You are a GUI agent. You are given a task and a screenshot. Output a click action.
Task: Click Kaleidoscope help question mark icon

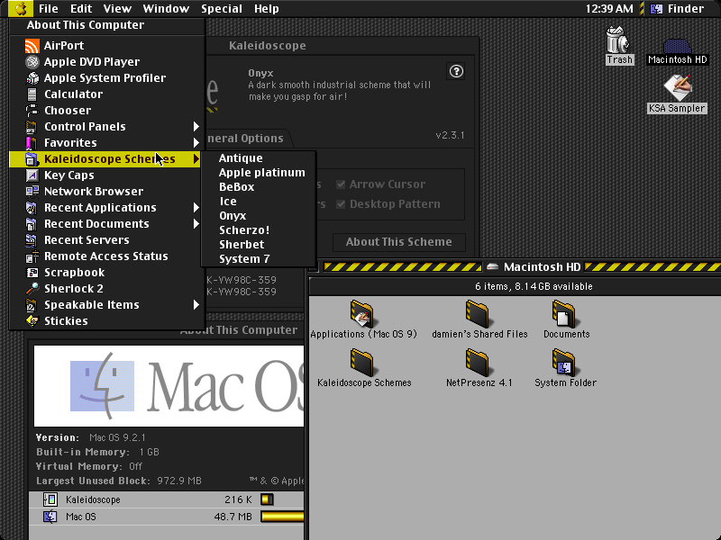click(x=456, y=71)
